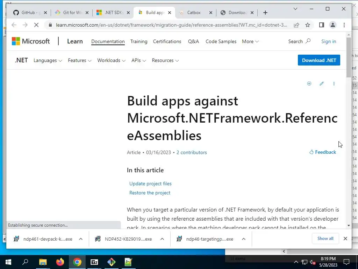Image resolution: width=358 pixels, height=269 pixels.
Task: Open muted volume control
Action: pyautogui.click(x=313, y=262)
